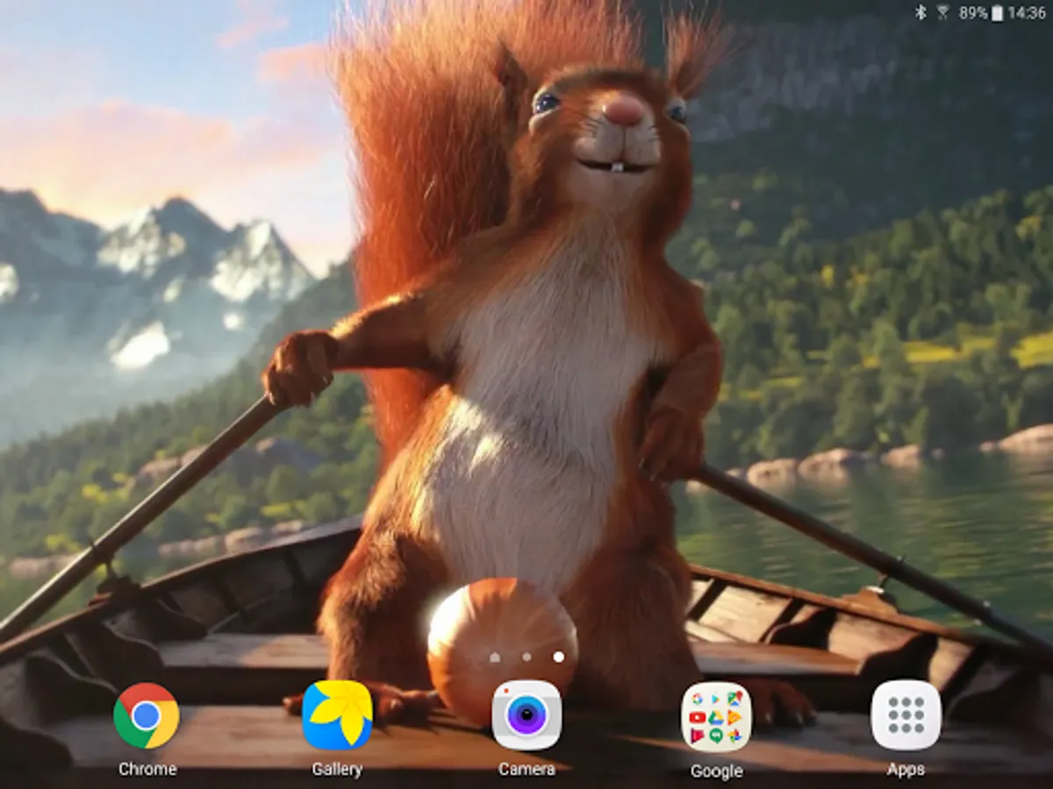Open the Apps drawer
Viewport: 1053px width, 789px height.
point(906,715)
